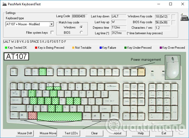Click the P key on the keyboard image
This screenshot has height=138, width=189.
(x=90, y=93)
